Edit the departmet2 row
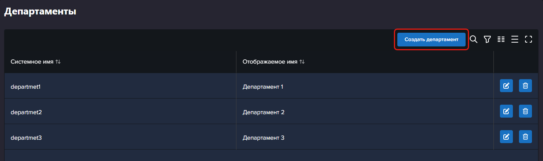Image resolution: width=543 pixels, height=161 pixels. pyautogui.click(x=506, y=111)
